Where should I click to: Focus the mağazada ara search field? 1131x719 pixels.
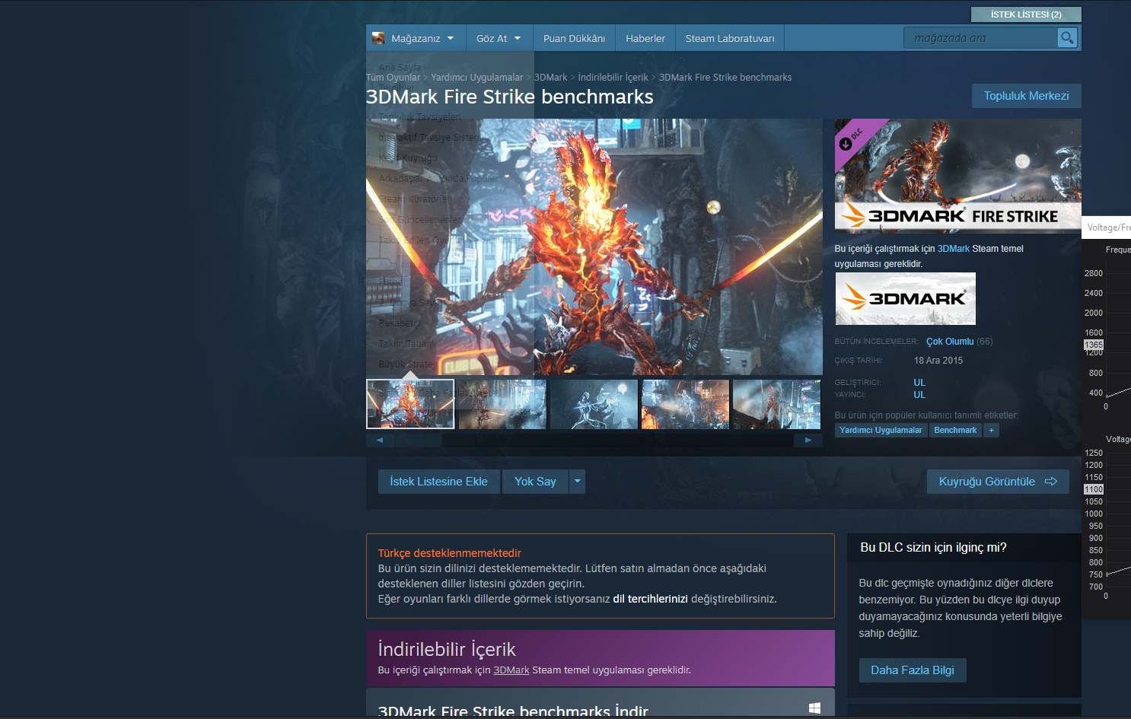click(980, 37)
